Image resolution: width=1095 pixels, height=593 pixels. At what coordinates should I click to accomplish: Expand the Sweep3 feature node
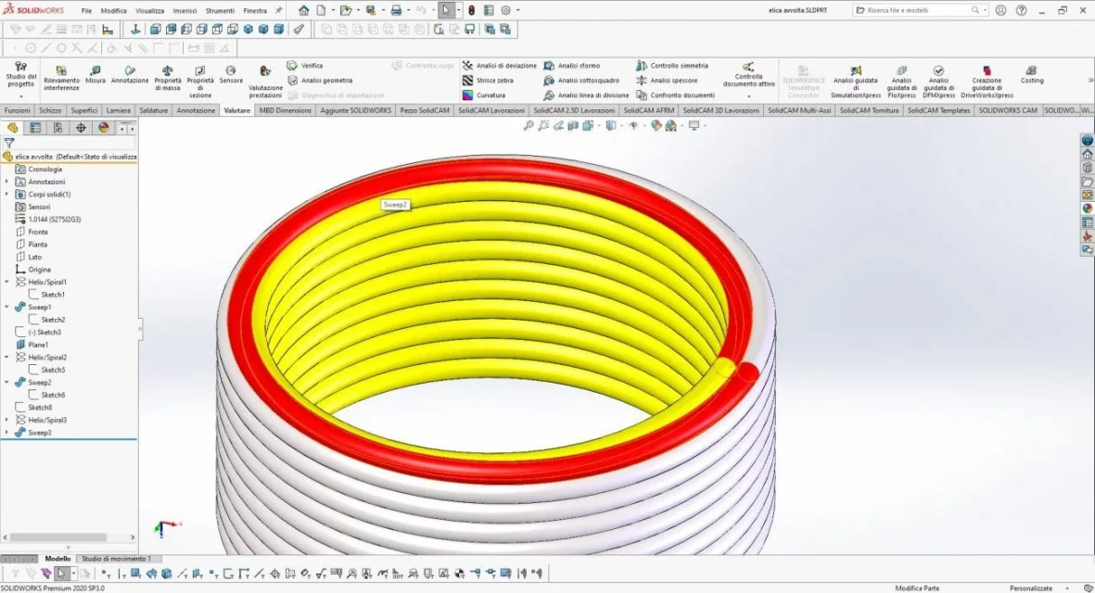7,433
